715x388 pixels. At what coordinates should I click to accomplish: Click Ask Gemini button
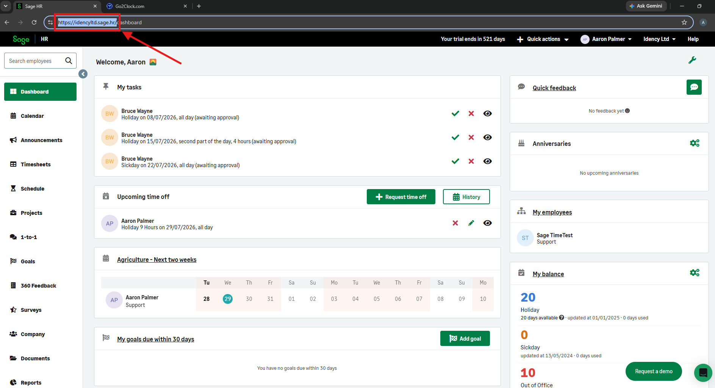tap(646, 6)
